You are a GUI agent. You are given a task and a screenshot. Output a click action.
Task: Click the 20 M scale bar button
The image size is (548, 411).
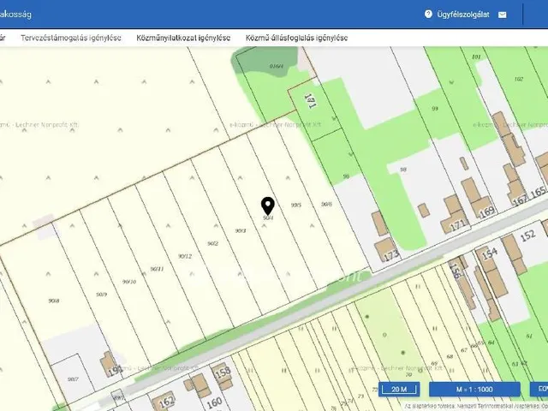coord(398,390)
